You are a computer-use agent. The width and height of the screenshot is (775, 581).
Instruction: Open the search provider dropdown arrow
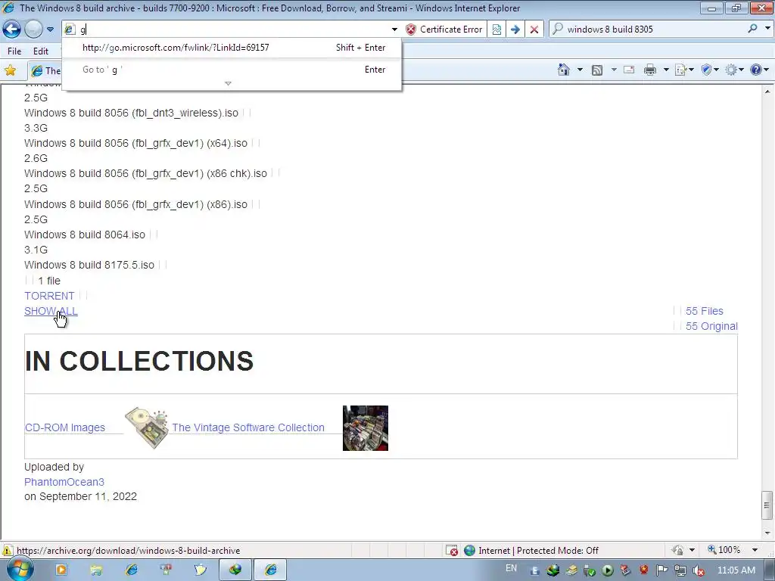click(x=767, y=29)
